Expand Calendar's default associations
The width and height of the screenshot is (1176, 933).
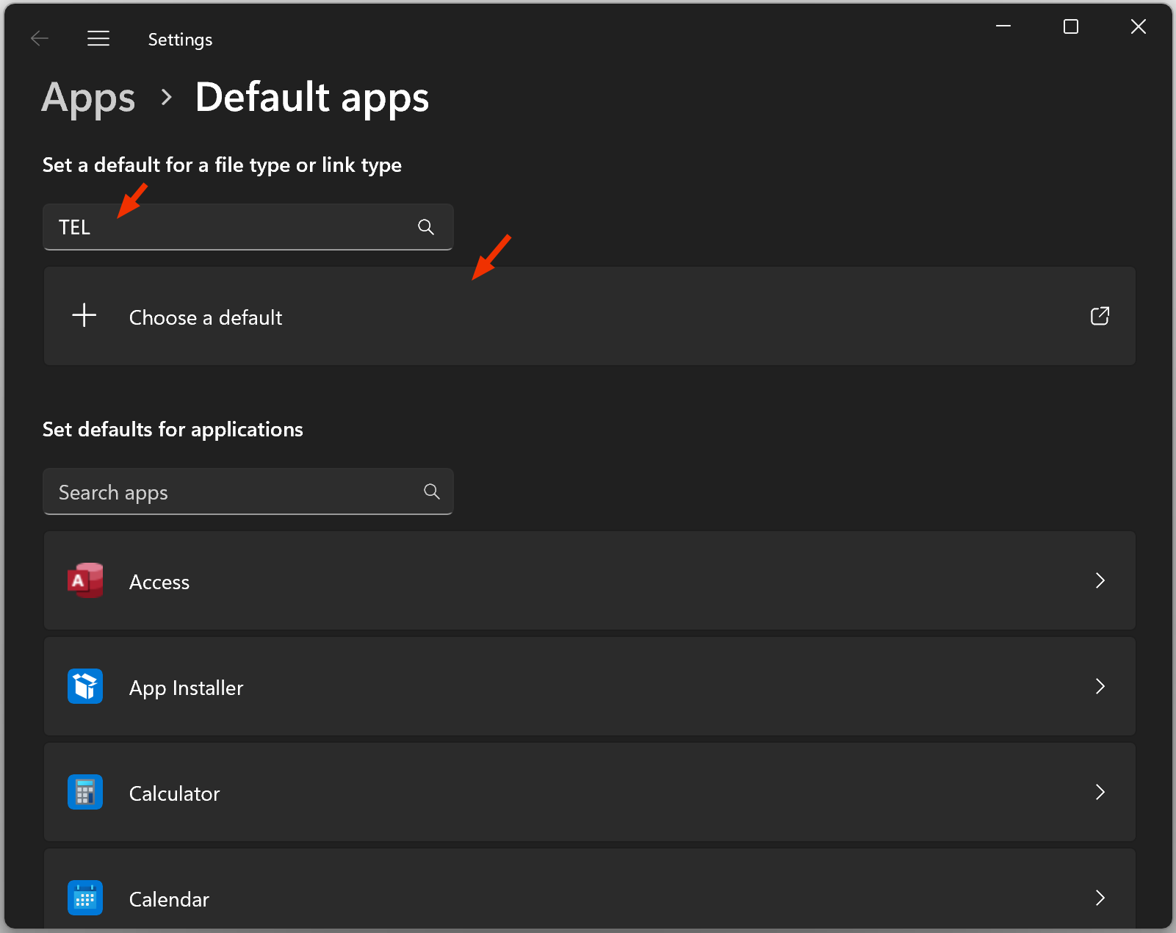click(x=1100, y=898)
